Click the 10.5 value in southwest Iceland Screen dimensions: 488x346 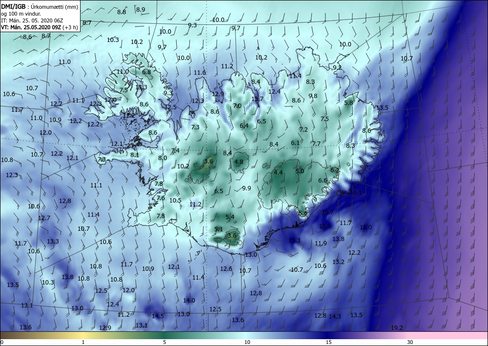tap(175, 201)
